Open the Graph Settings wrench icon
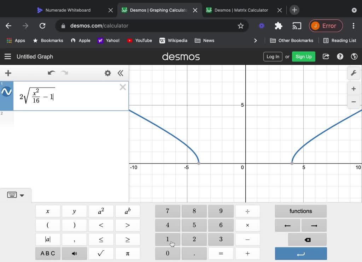 (353, 73)
